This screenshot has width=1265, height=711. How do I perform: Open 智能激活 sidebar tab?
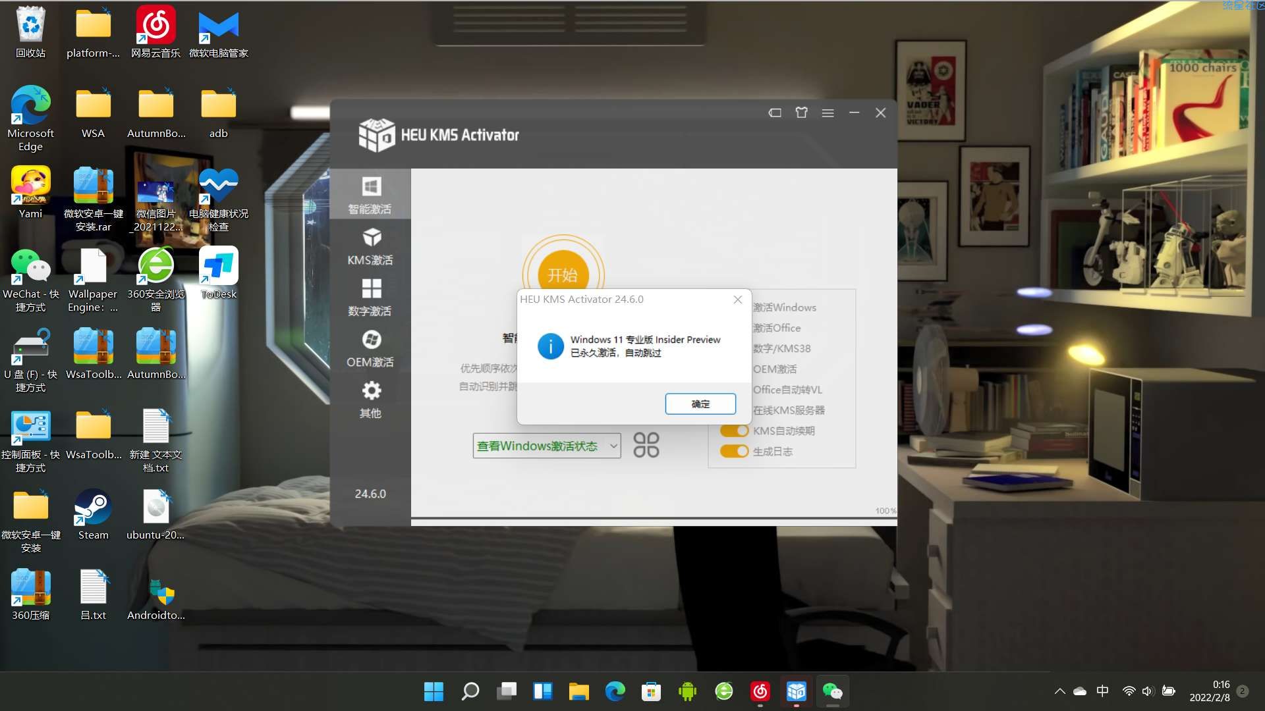[x=370, y=195]
